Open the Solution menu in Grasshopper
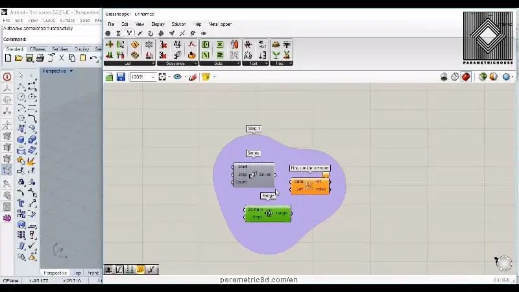Screen dimensions: 519x292 [x=178, y=24]
